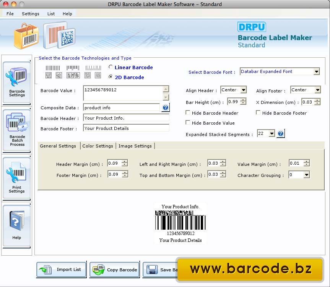Click Barcode Value scrollbar up arrow

click(166, 89)
